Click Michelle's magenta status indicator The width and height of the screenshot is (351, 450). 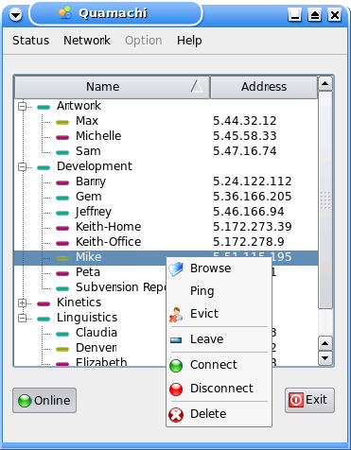62,137
